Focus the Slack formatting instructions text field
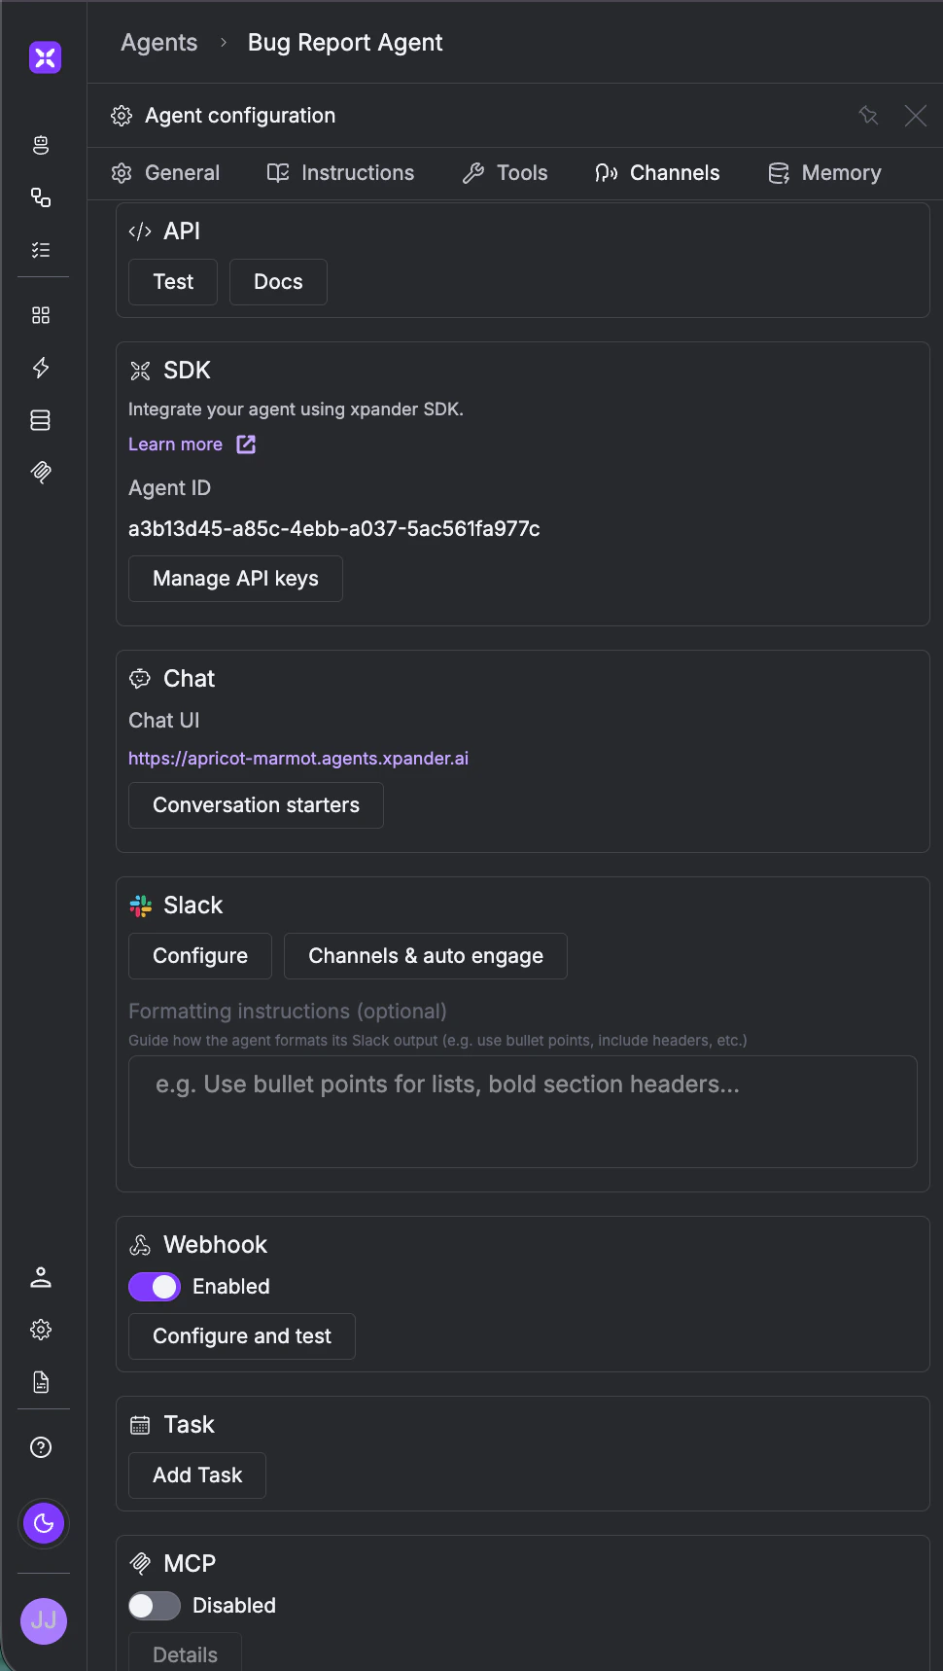This screenshot has height=1671, width=943. pos(523,1112)
